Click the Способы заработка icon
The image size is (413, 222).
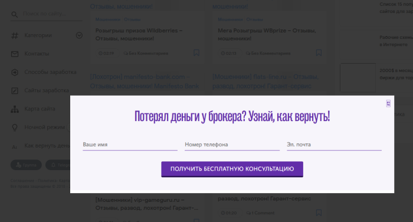tap(15, 72)
